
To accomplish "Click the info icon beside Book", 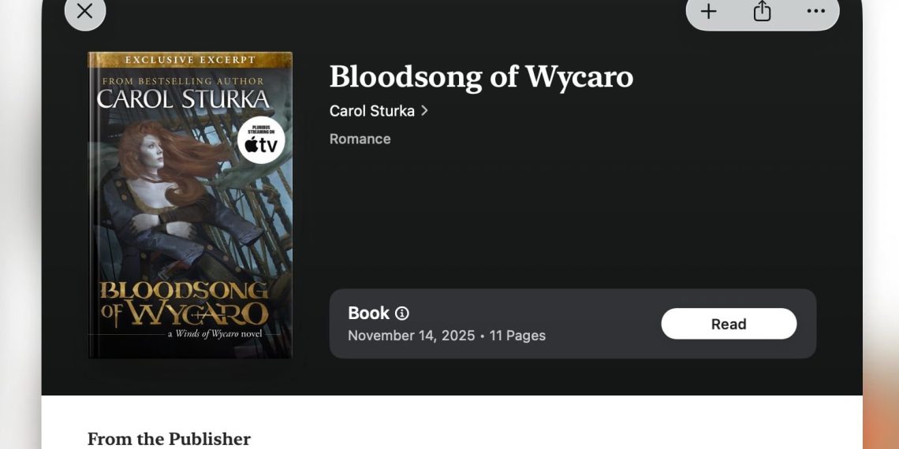I will (x=402, y=314).
